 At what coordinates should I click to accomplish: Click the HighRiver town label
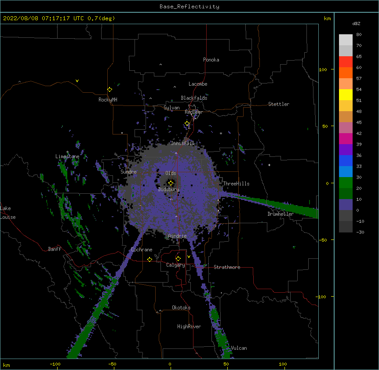point(189,326)
